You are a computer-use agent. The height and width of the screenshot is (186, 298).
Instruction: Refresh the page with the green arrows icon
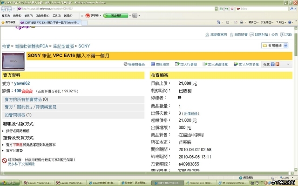tap(227, 9)
